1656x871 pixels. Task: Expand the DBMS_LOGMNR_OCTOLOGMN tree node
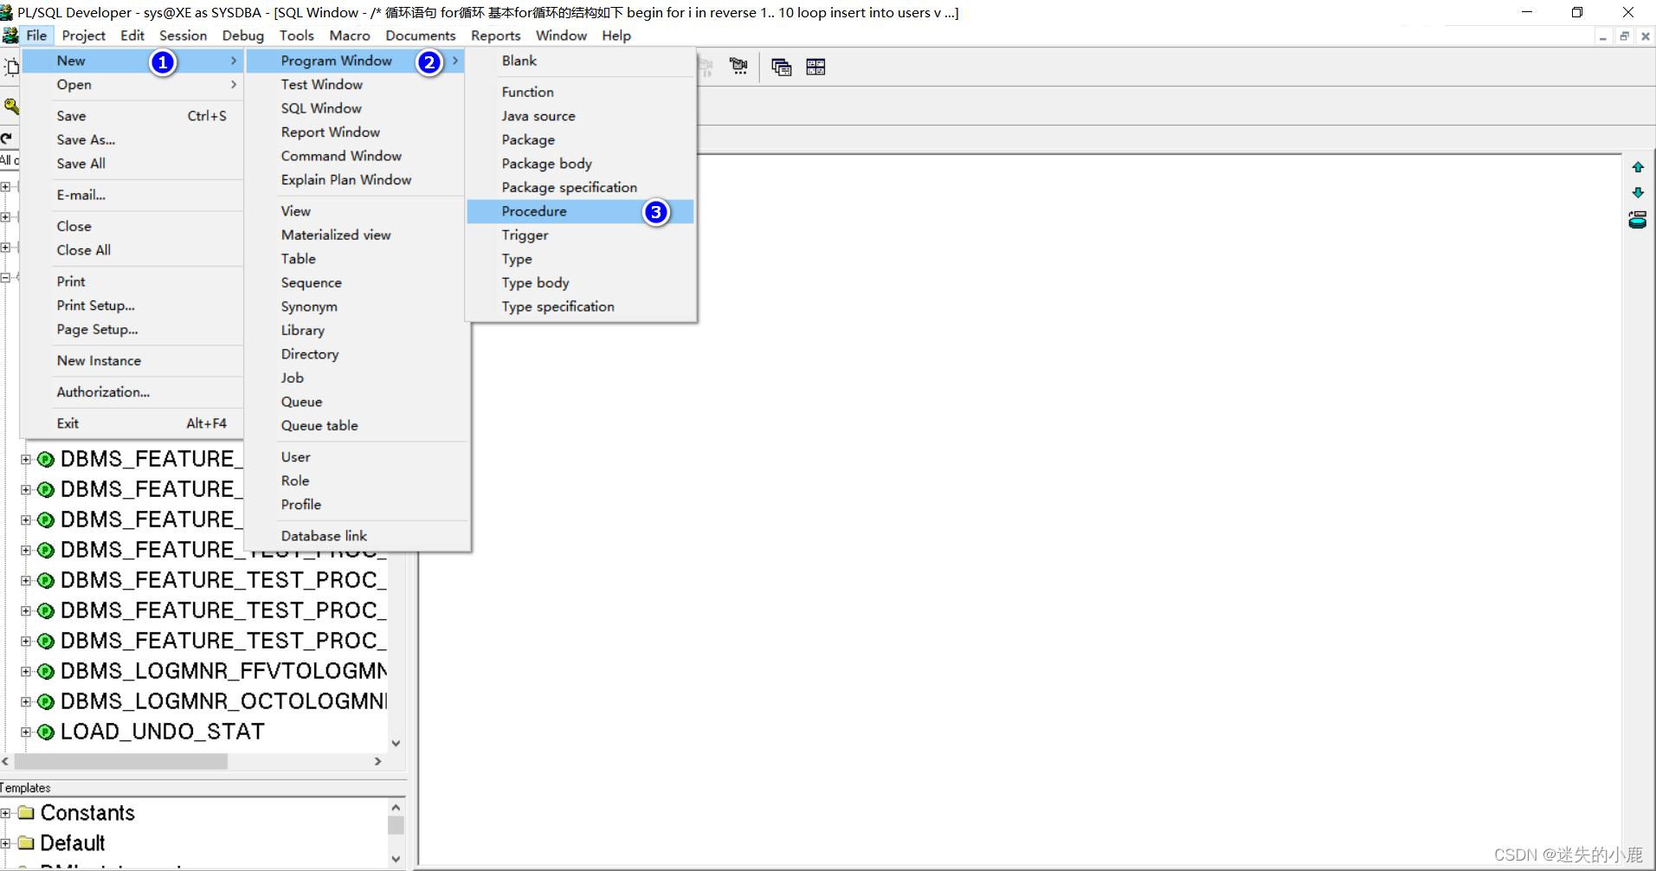click(26, 702)
